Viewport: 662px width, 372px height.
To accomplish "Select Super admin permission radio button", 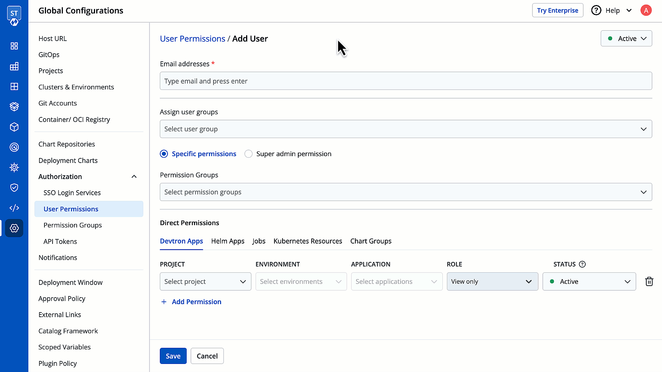I will pyautogui.click(x=248, y=154).
